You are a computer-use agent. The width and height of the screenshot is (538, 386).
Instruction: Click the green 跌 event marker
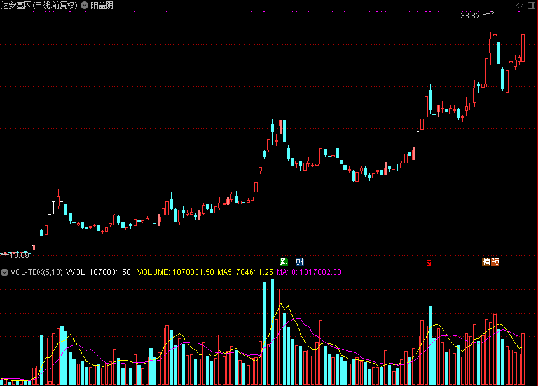coord(284,262)
